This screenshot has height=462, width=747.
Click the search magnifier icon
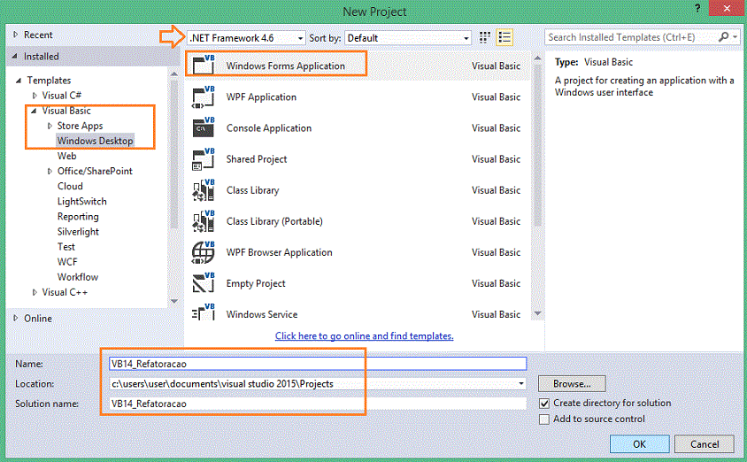coord(724,36)
